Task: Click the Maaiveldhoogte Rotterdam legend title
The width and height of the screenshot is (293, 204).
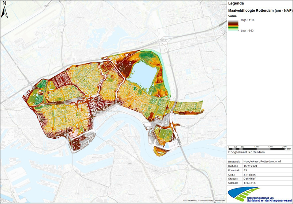Action: [x=260, y=11]
